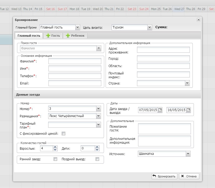Decrease adults count with down arrow
This screenshot has height=188, width=215.
[55, 150]
